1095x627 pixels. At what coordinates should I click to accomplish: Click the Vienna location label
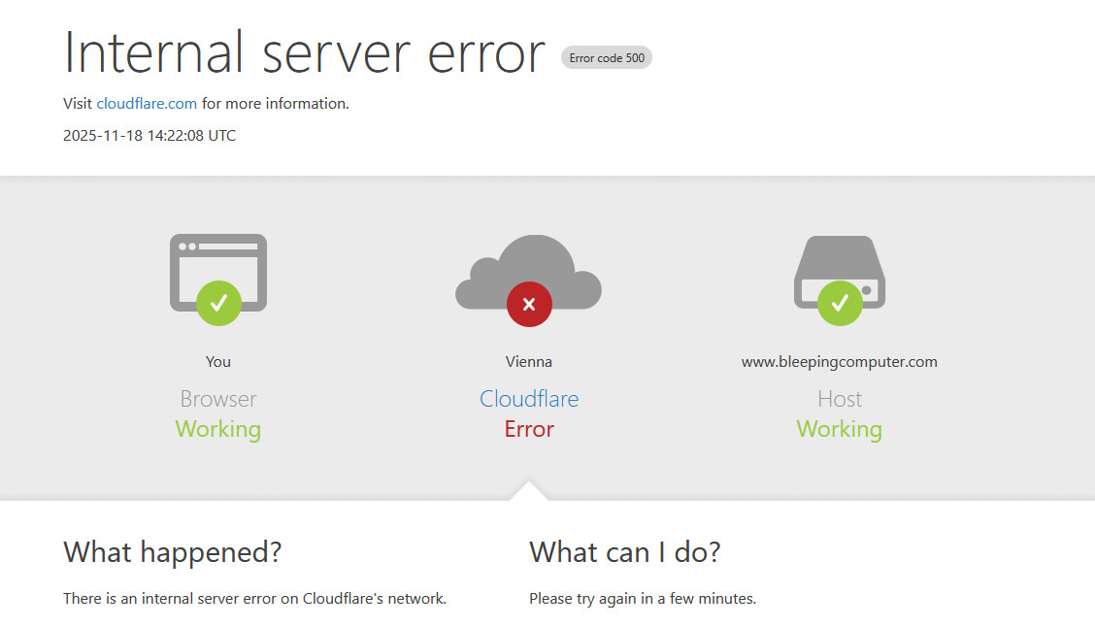529,362
